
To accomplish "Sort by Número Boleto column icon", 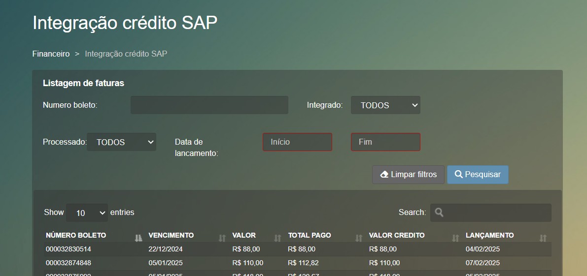I will click(138, 238).
